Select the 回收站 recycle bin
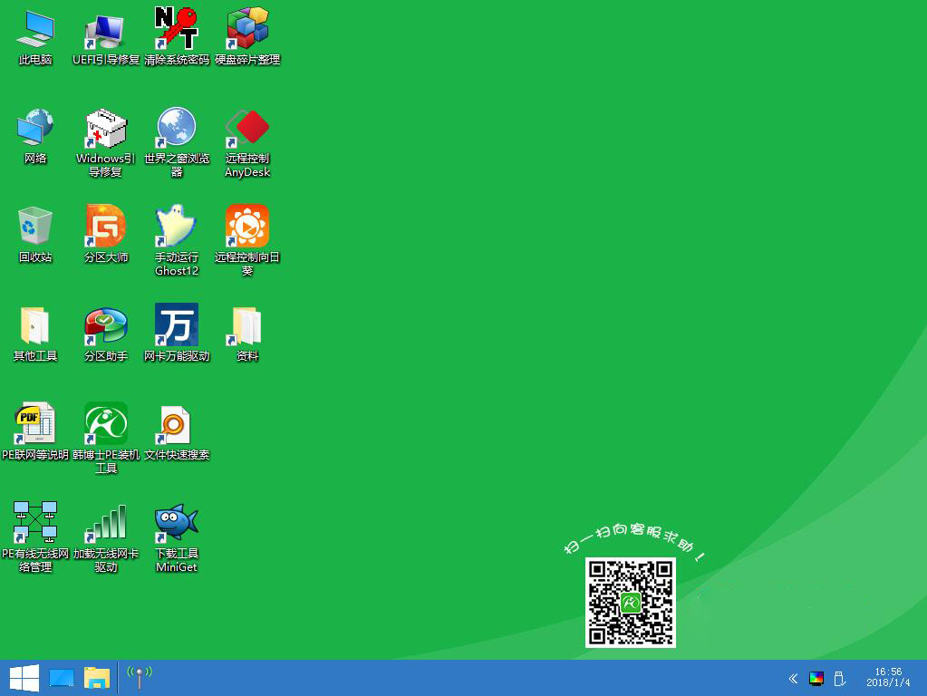The image size is (927, 696). 35,227
